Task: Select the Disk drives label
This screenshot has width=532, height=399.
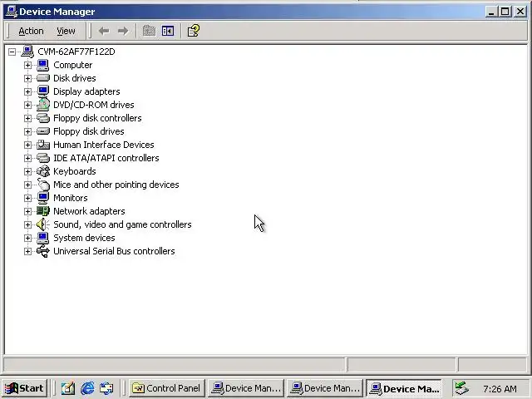Action: tap(75, 78)
